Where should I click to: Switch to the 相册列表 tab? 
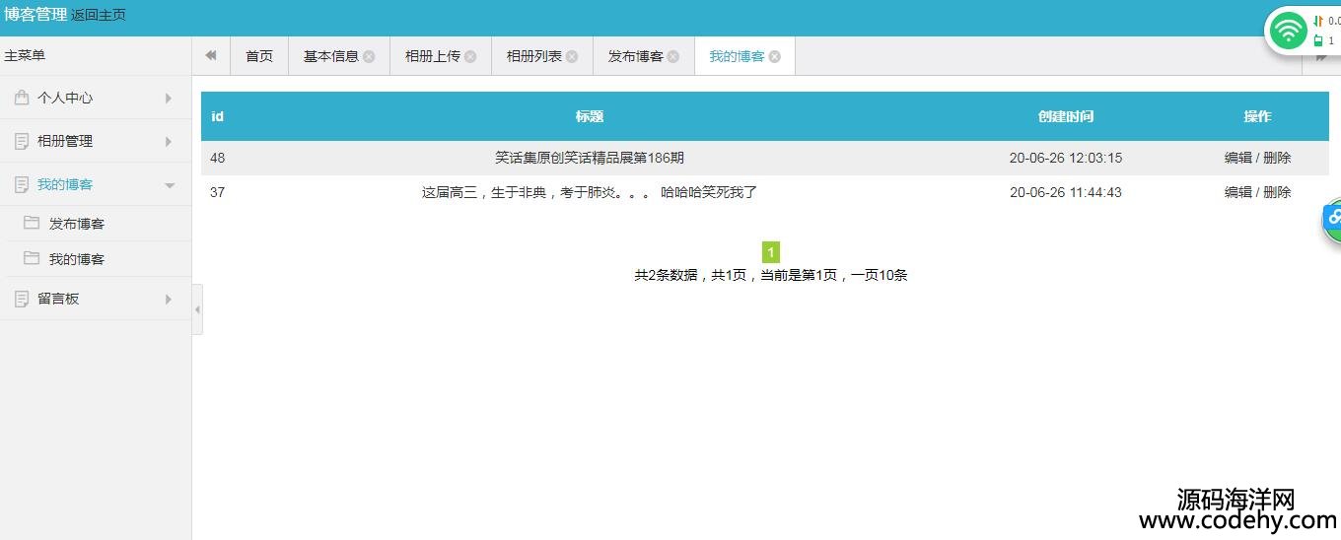click(533, 56)
